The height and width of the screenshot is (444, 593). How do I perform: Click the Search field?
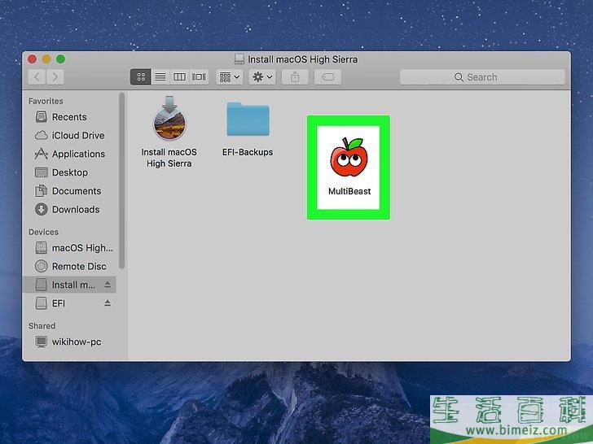482,77
